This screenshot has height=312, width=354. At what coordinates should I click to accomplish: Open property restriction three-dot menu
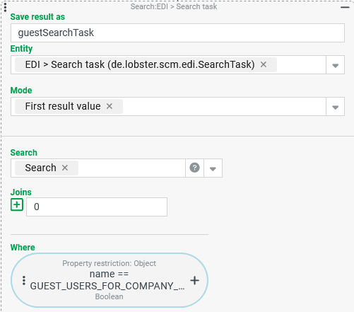pos(24,280)
